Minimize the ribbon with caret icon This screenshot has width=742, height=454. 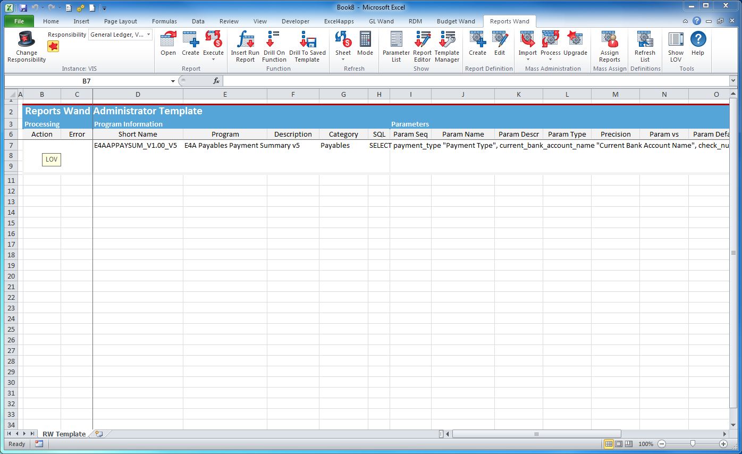coord(686,21)
